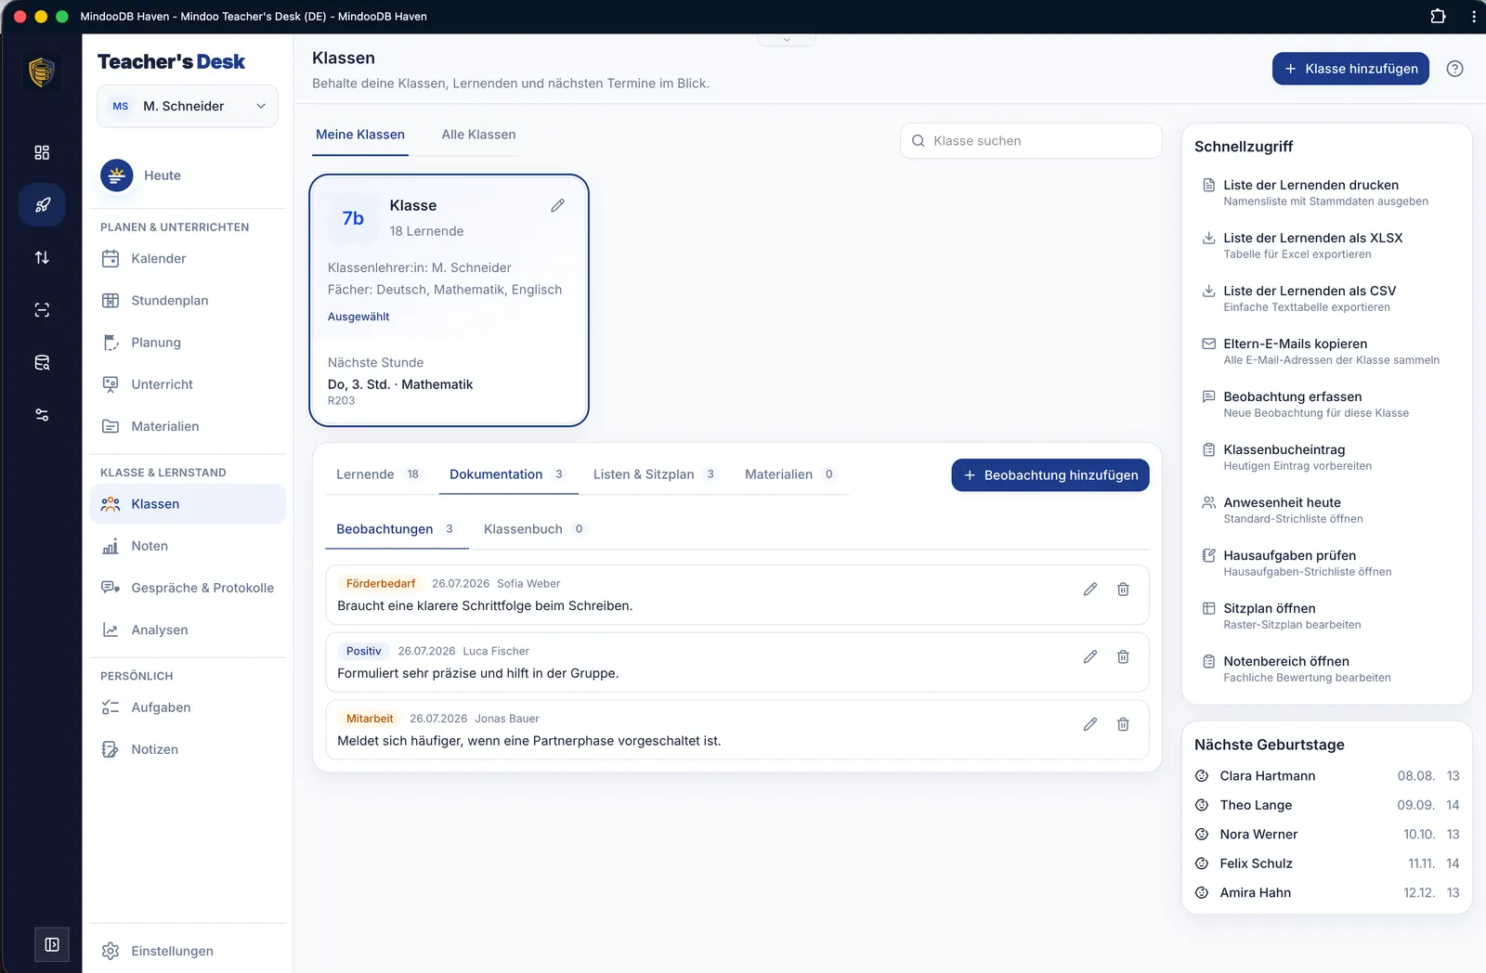
Task: Delete the Luca Fischer observation
Action: (x=1123, y=657)
